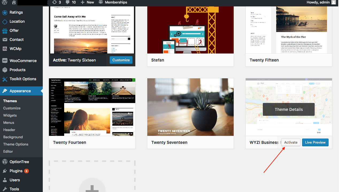The image size is (339, 192).
Task: Select the Twenty Fourteen theme thumbnail
Action: pos(92,107)
